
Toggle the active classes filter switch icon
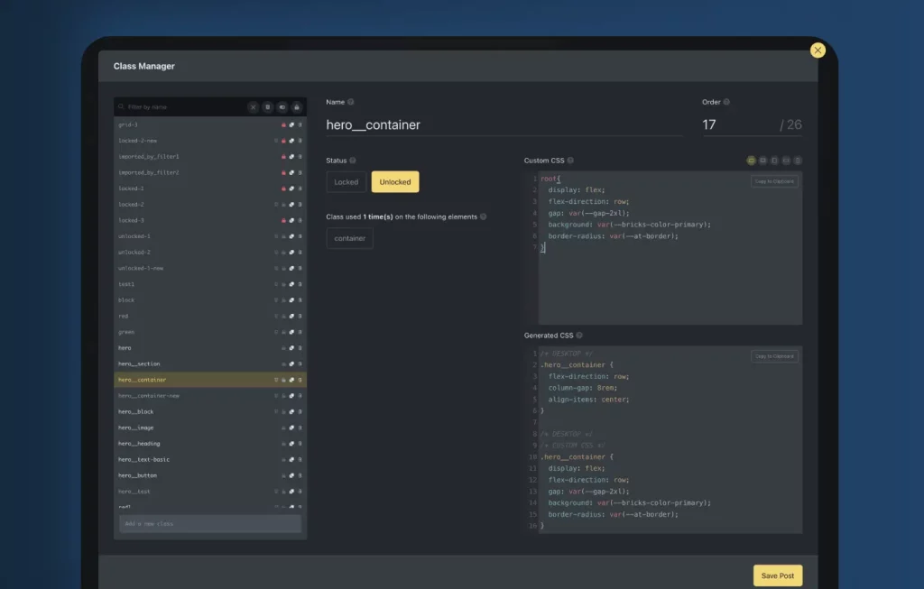tap(282, 107)
